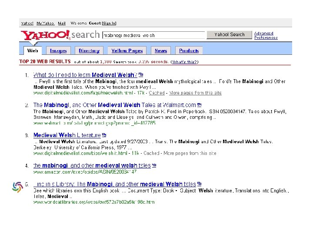313x235 pixels.
Task: Click the walmart.com catalog URL text
Action: [x=94, y=123]
